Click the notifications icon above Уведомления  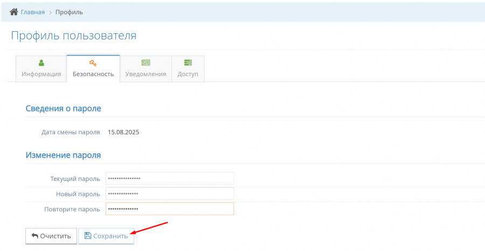coord(145,63)
